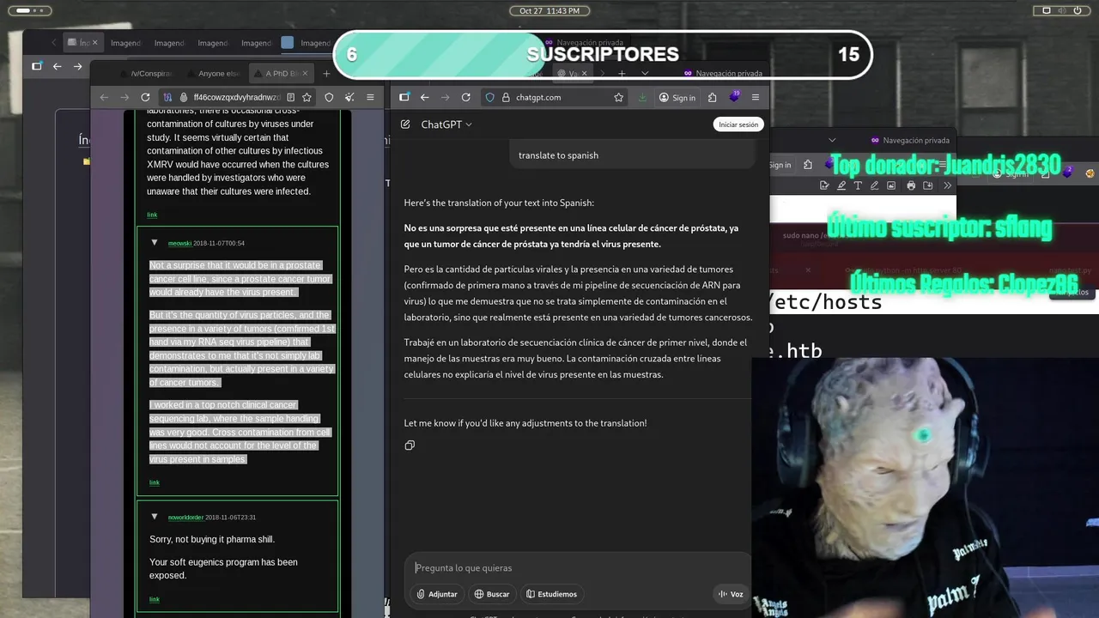Select the PDF highlight tool in right browser
1099x618 pixels.
click(841, 185)
